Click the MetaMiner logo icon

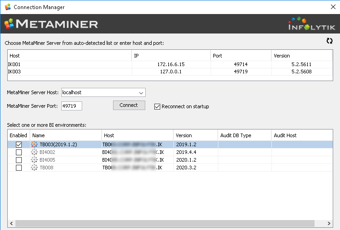click(x=9, y=24)
